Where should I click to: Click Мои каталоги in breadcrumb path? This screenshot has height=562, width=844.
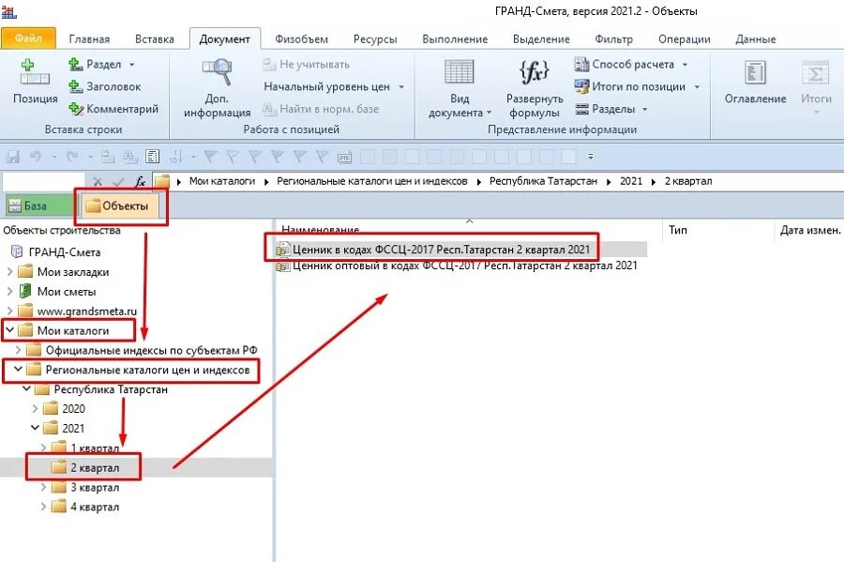221,181
